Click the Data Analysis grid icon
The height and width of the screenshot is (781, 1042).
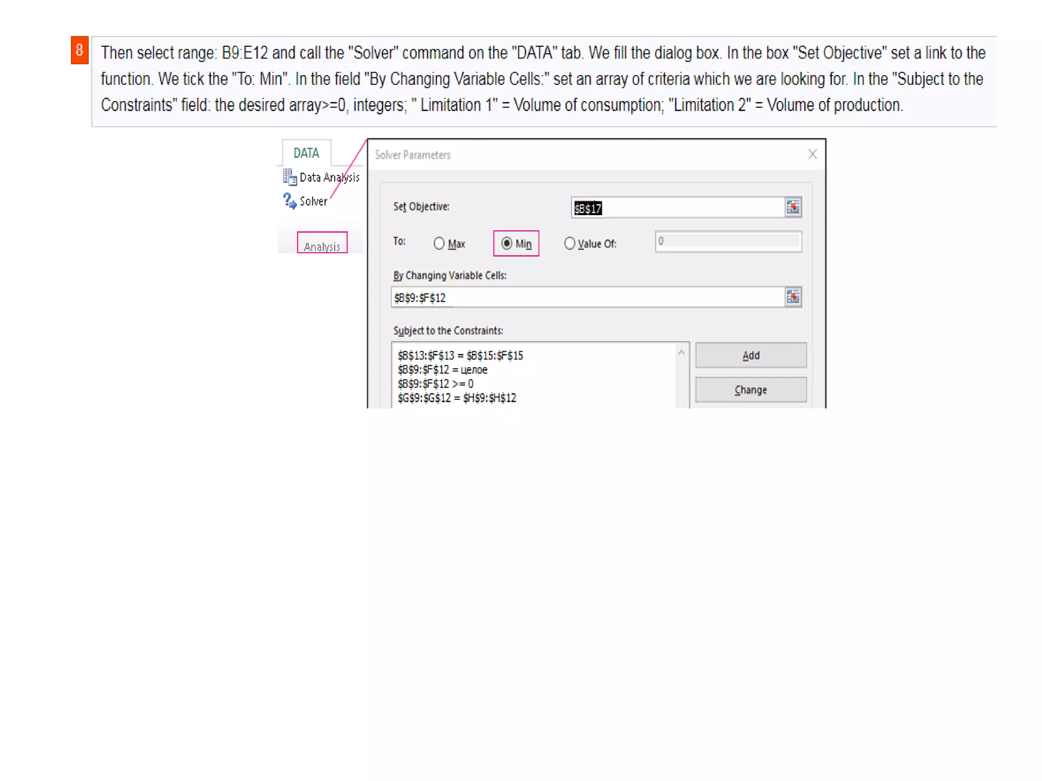(x=290, y=177)
